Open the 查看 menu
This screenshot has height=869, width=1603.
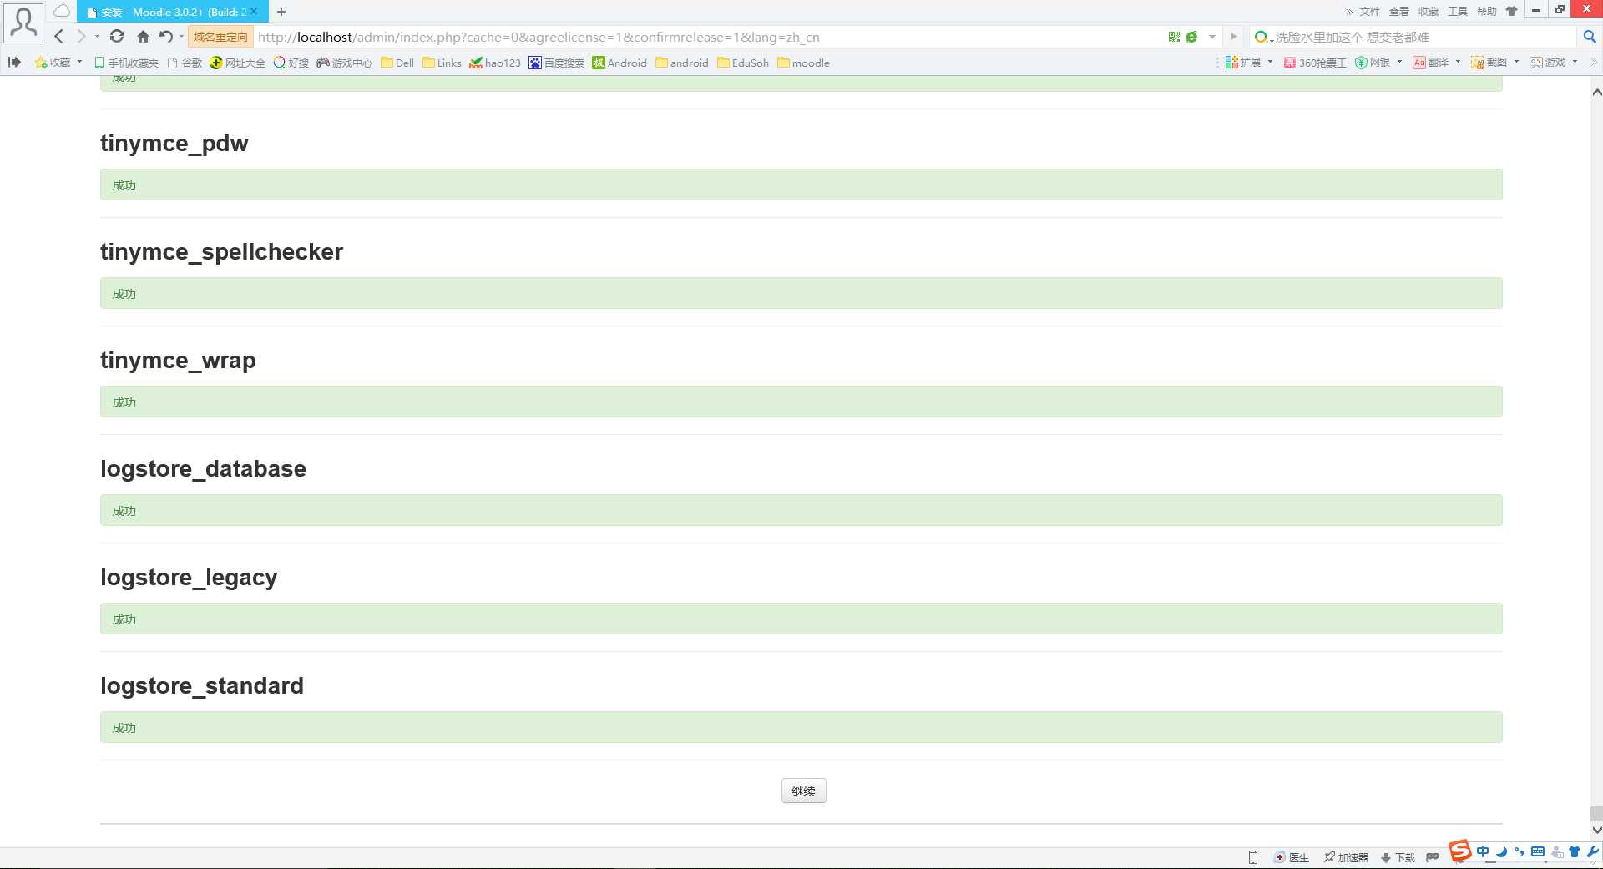(1398, 12)
